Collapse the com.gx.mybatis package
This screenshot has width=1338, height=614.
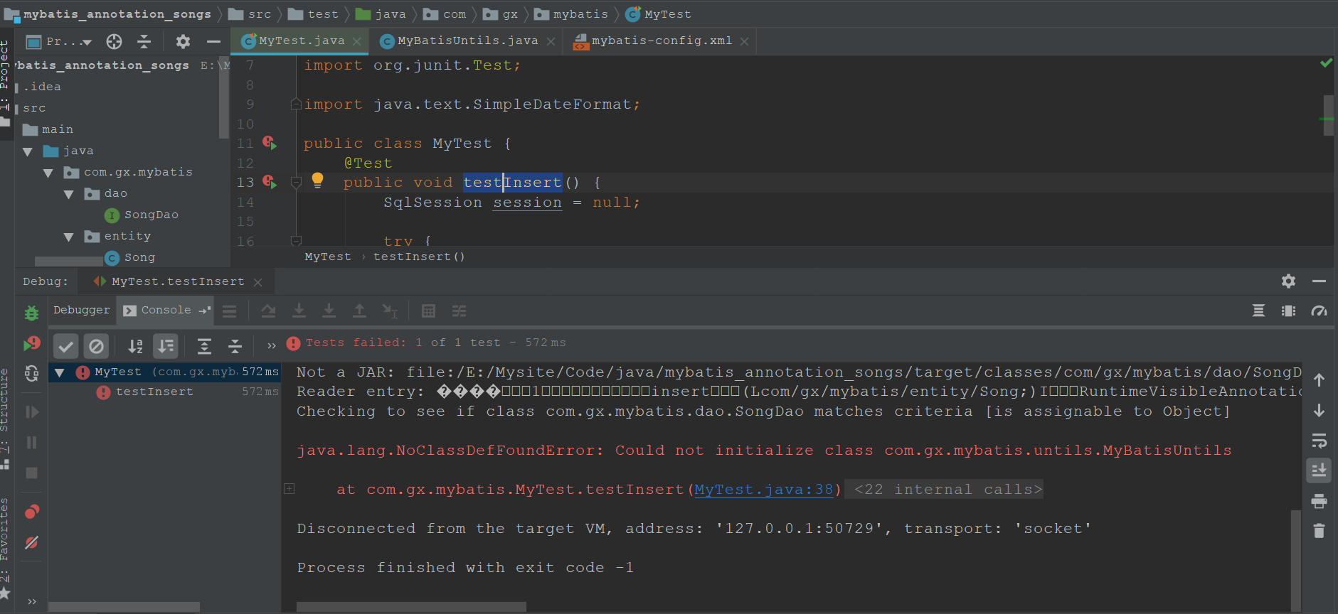click(x=48, y=173)
